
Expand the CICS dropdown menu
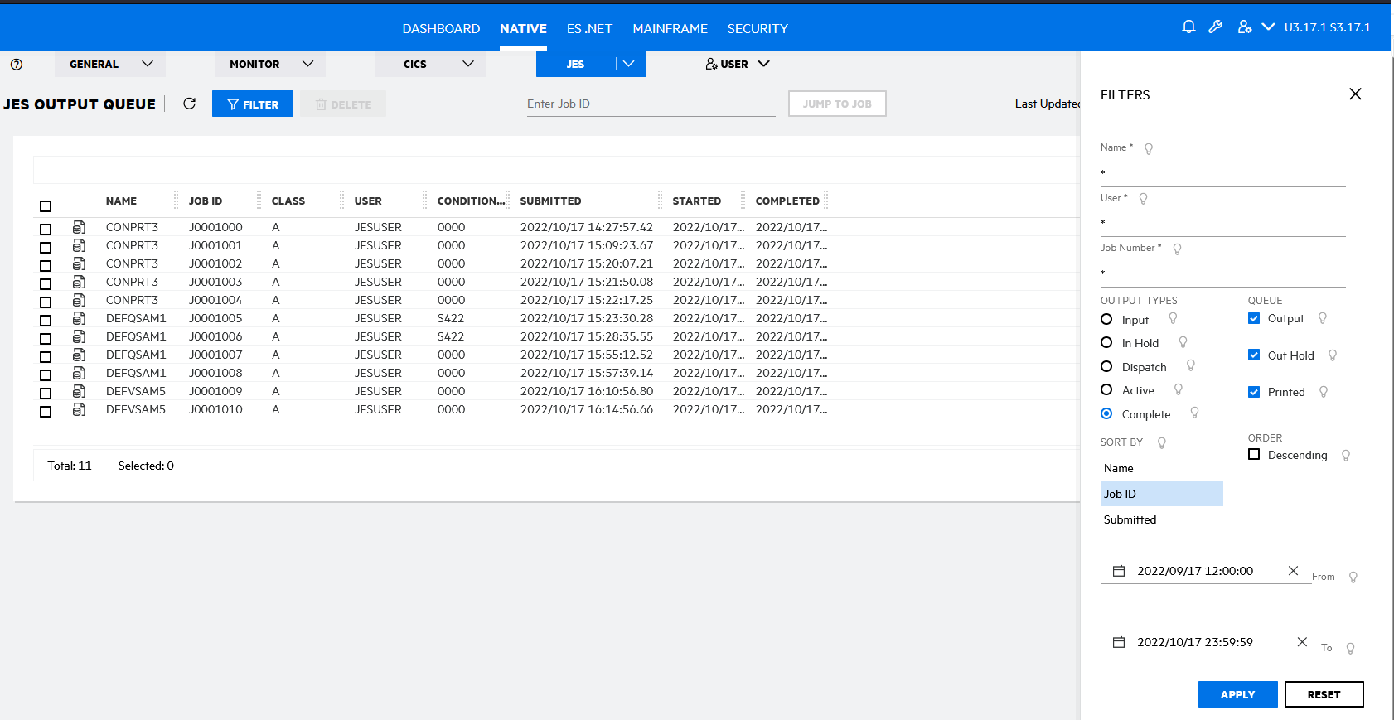pos(431,64)
